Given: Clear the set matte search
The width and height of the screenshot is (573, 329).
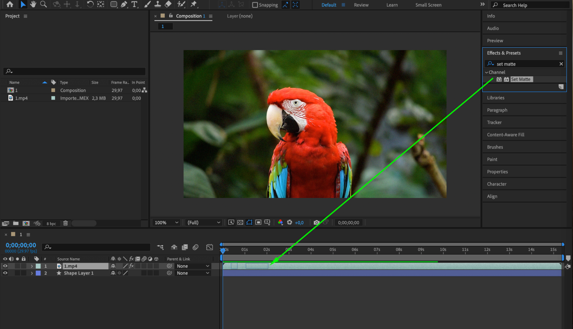Looking at the screenshot, I should 561,64.
